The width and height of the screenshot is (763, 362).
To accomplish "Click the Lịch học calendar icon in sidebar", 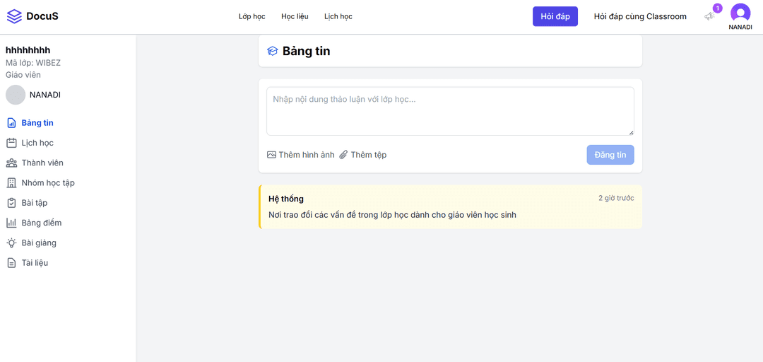I will [x=11, y=143].
